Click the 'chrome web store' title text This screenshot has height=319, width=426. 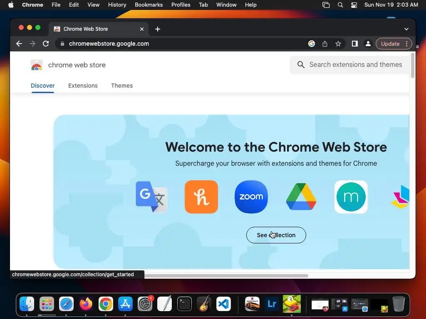pyautogui.click(x=77, y=65)
